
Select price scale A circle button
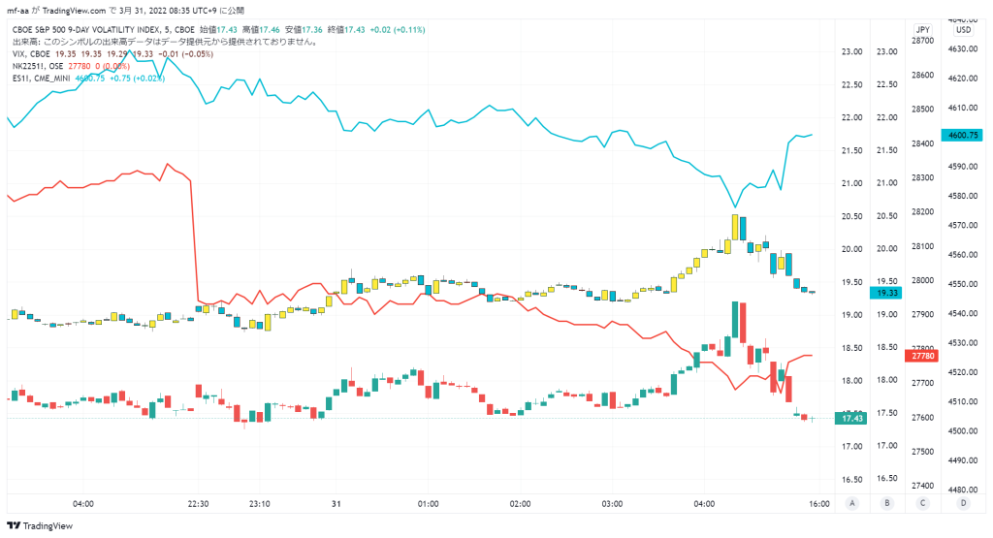(852, 503)
